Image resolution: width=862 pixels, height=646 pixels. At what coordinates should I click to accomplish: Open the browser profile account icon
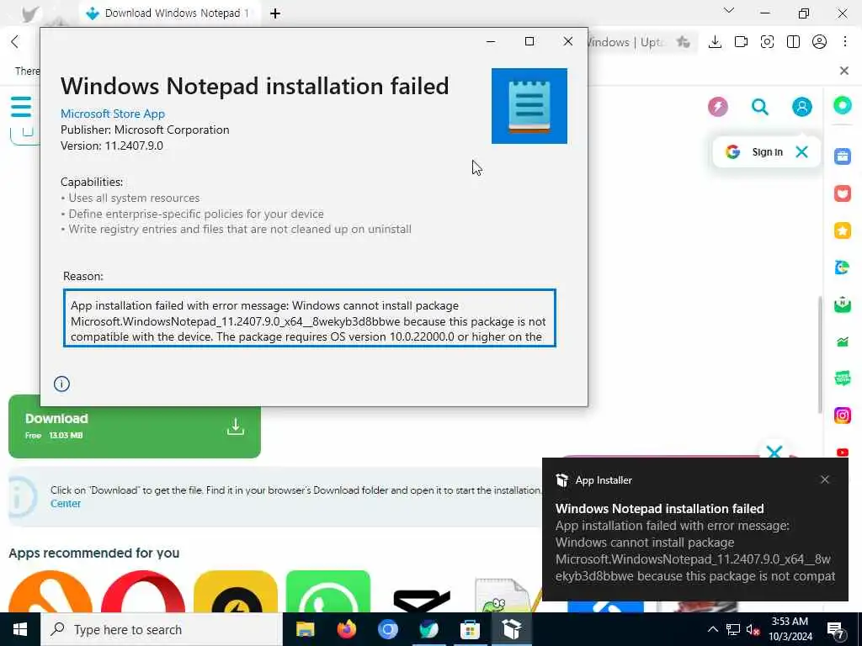[x=819, y=42]
